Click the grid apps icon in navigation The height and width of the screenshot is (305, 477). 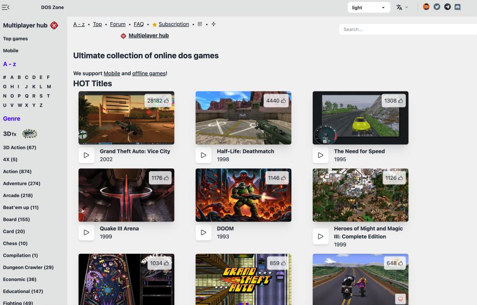[200, 24]
